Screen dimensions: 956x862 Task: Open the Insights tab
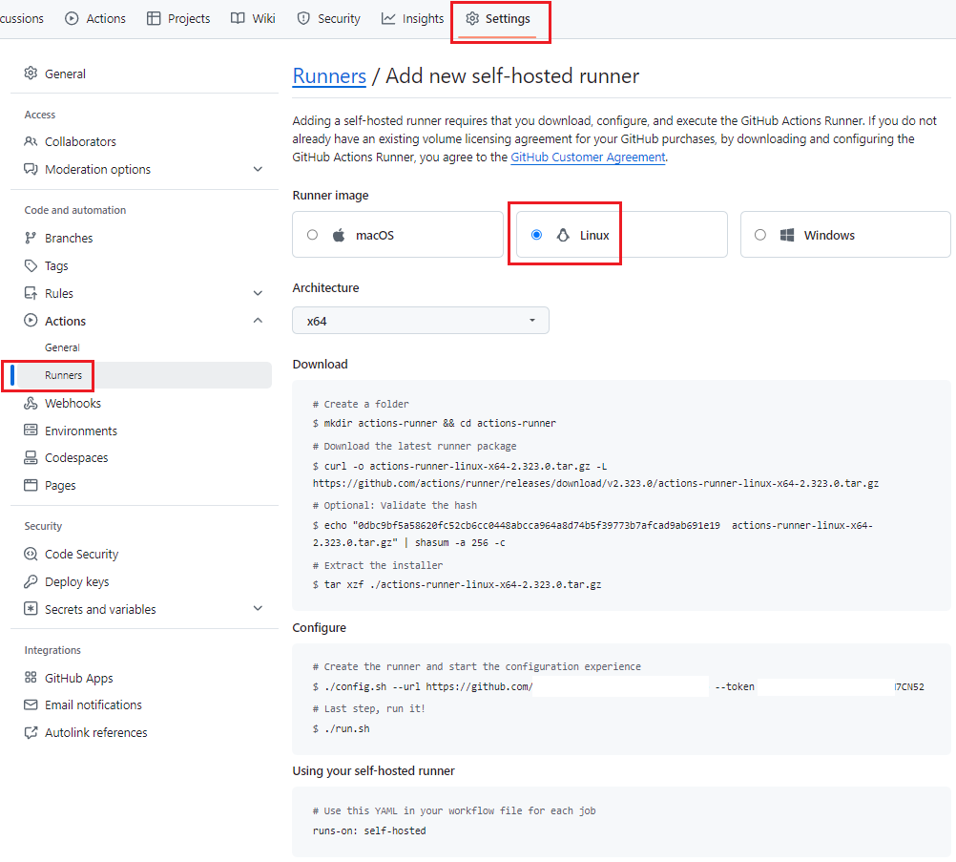click(413, 19)
